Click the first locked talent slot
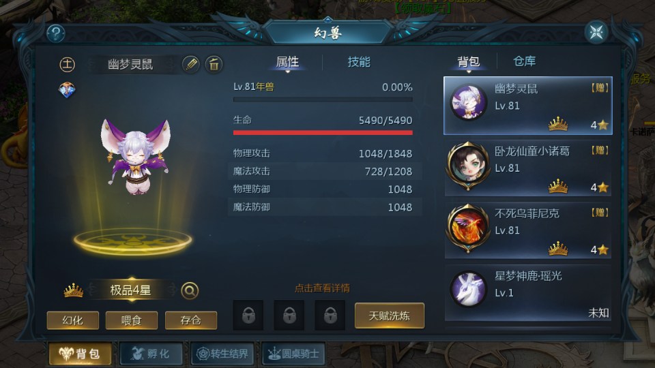This screenshot has width=655, height=368. (x=248, y=316)
